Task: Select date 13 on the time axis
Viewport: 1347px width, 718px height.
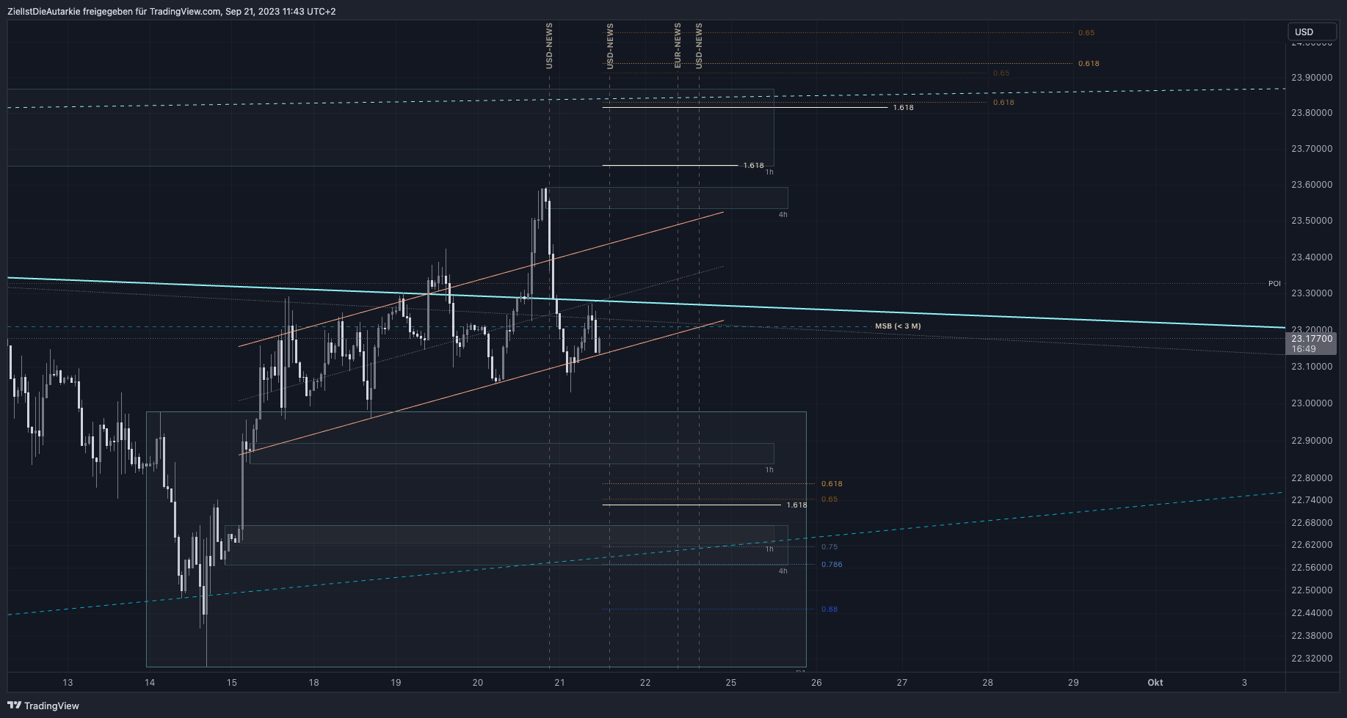Action: tap(68, 682)
